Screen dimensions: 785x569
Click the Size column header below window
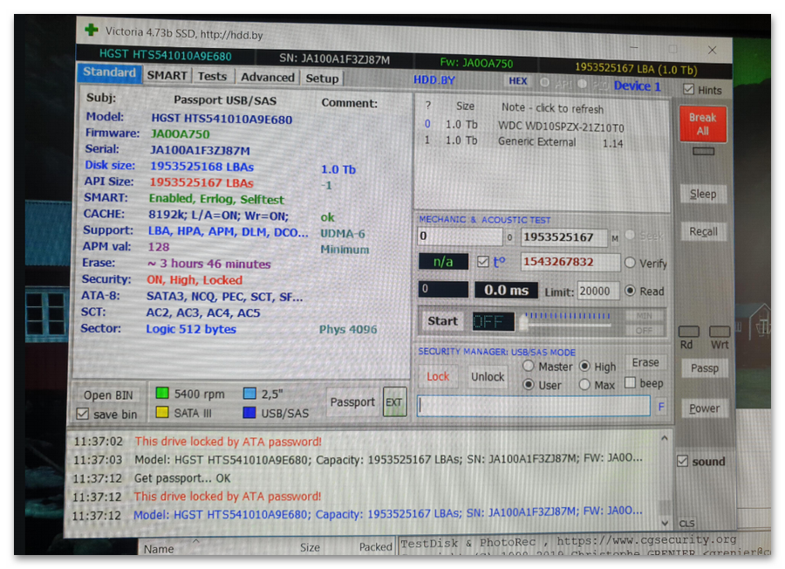(x=310, y=547)
